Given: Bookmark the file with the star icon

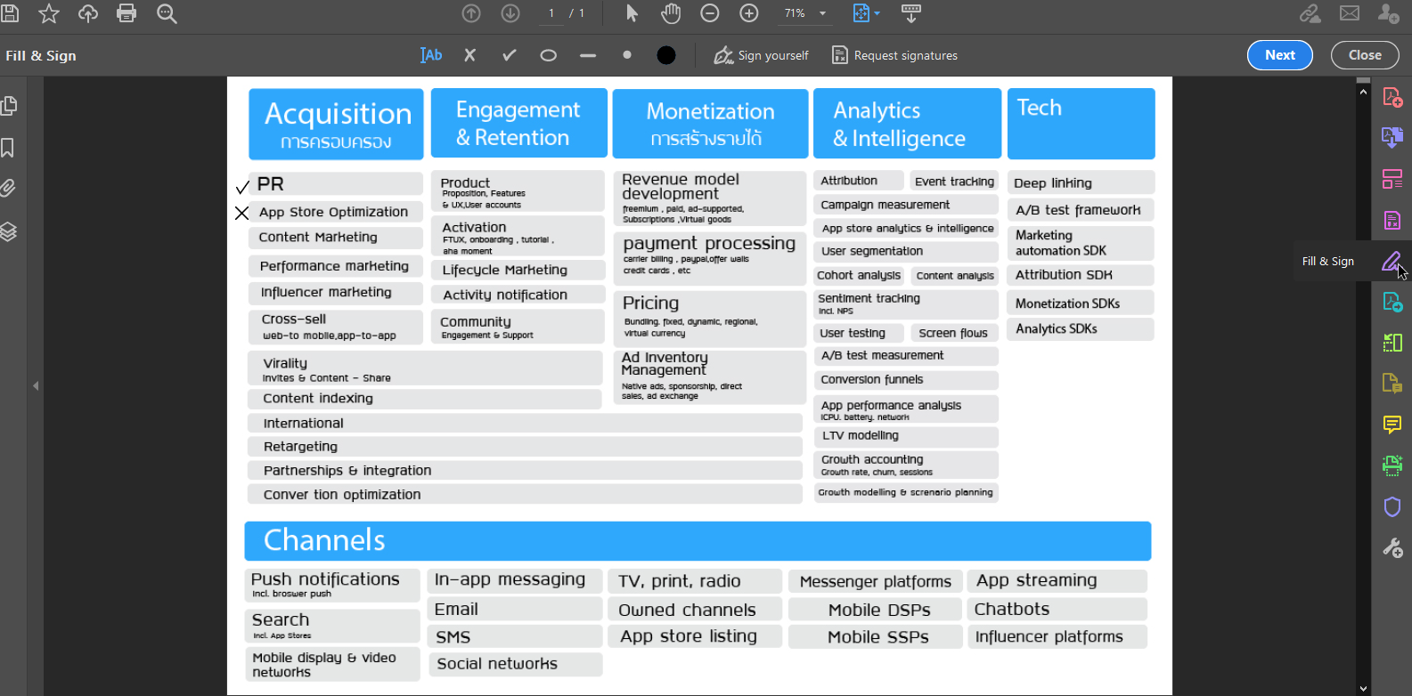Looking at the screenshot, I should pyautogui.click(x=49, y=13).
